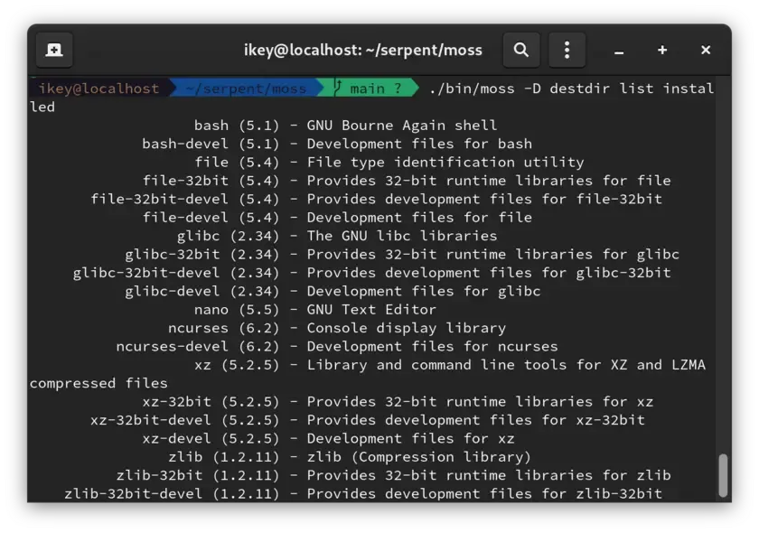Click the 'xz (5.2.5)' package entry
759x533 pixels.
click(x=237, y=365)
